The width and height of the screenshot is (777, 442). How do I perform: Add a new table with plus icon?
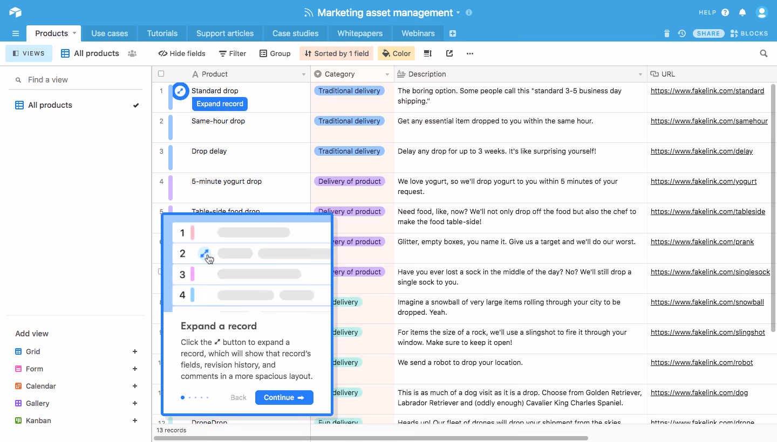point(453,33)
